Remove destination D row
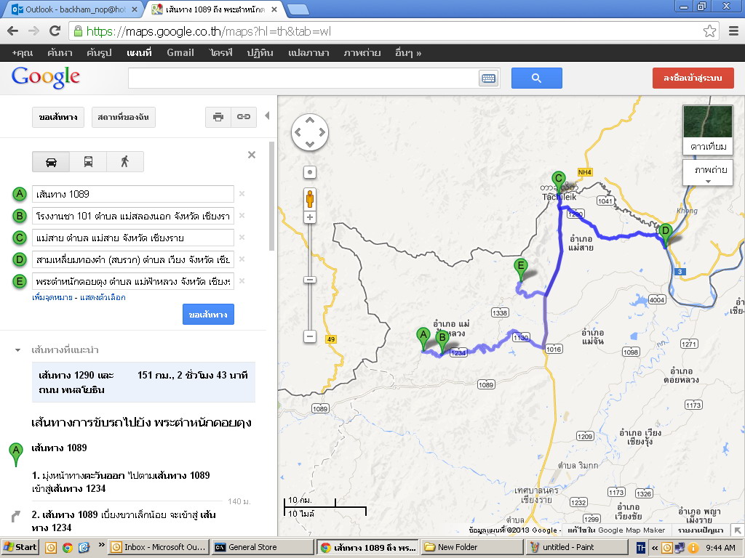 (x=242, y=259)
